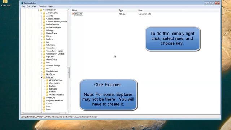The image size is (231, 130).
Task: Select the Explorer key under Policies
Action: pyautogui.click(x=53, y=86)
